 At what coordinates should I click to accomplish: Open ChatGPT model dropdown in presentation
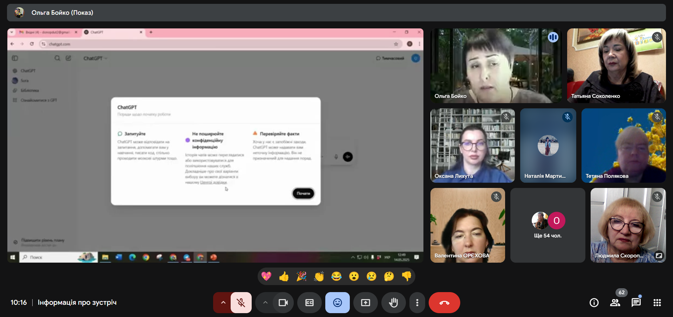(x=95, y=58)
